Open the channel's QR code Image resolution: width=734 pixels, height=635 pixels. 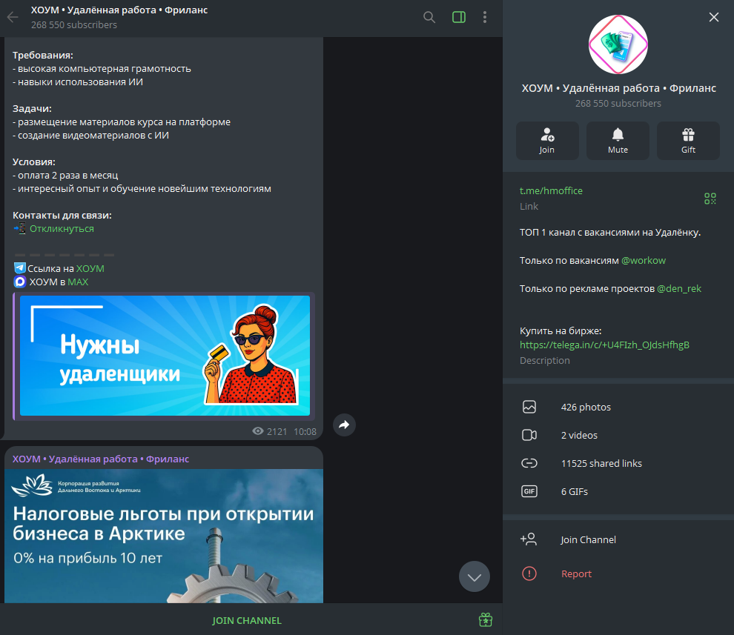pos(710,199)
